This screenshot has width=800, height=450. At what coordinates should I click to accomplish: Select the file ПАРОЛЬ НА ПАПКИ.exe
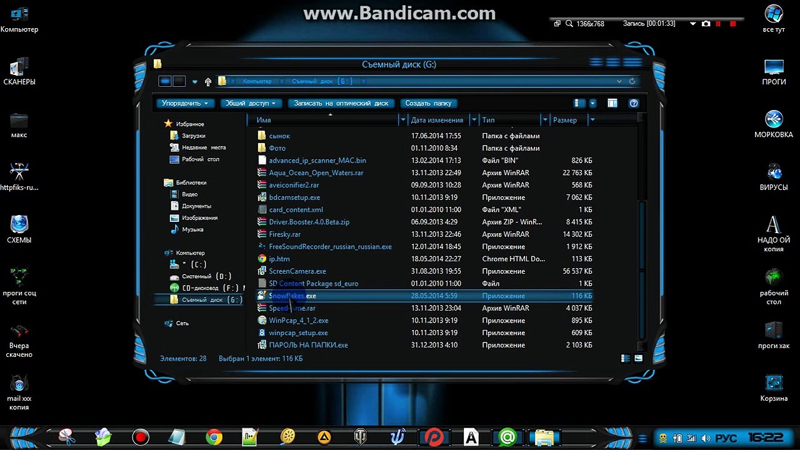(x=308, y=345)
